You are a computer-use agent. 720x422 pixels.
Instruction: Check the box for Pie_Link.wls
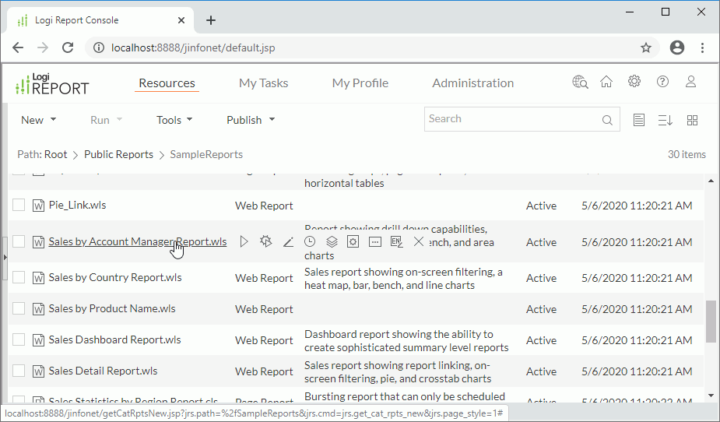[x=19, y=206]
